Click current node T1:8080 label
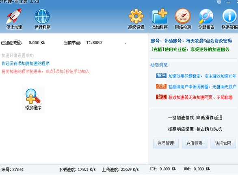Screen dimensions: 238x175 (94, 43)
